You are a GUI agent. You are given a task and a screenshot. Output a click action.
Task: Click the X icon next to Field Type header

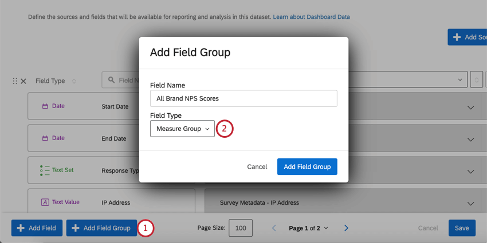click(x=23, y=81)
